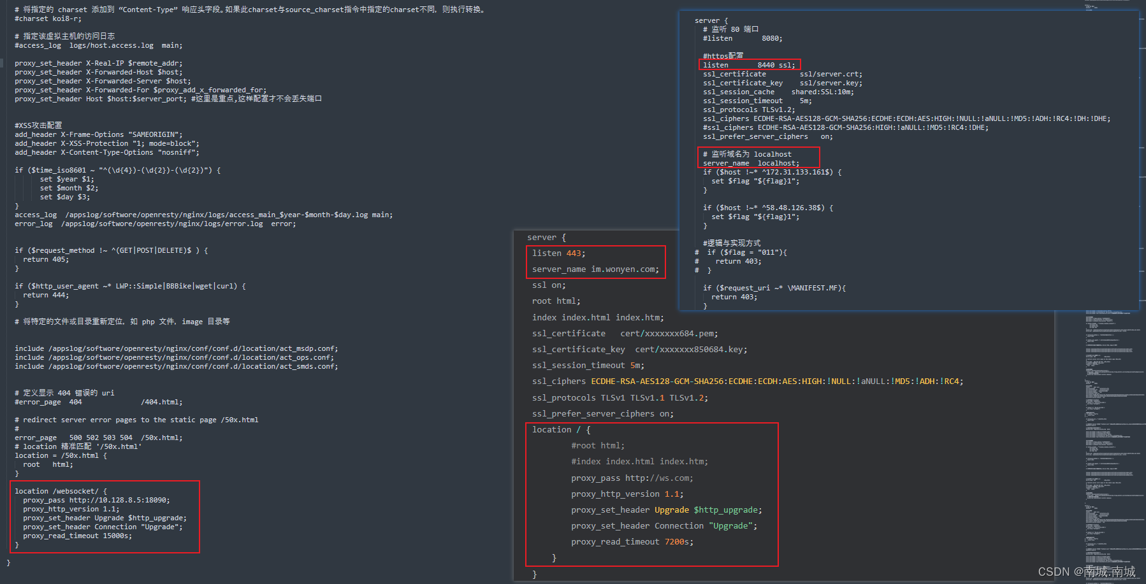Click the 'proxy_read_timeout 7200s;' line

pos(632,542)
